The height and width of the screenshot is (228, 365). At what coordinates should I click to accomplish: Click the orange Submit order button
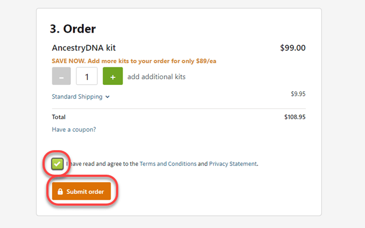[81, 191]
